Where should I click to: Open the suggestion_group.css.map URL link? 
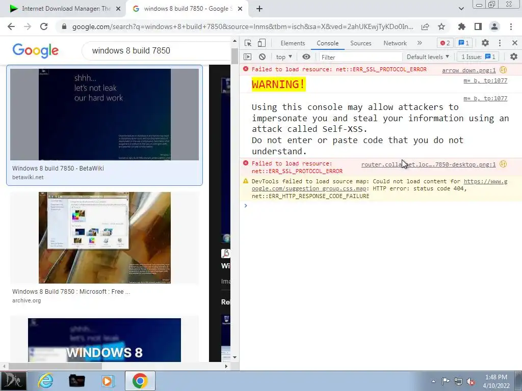pos(379,185)
